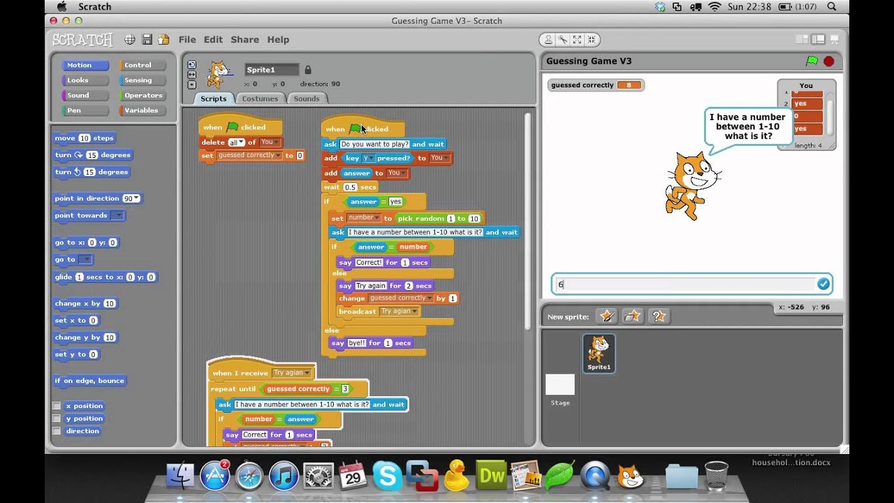Toggle the y position stage monitor checkbox
This screenshot has width=894, height=503.
pyautogui.click(x=57, y=418)
